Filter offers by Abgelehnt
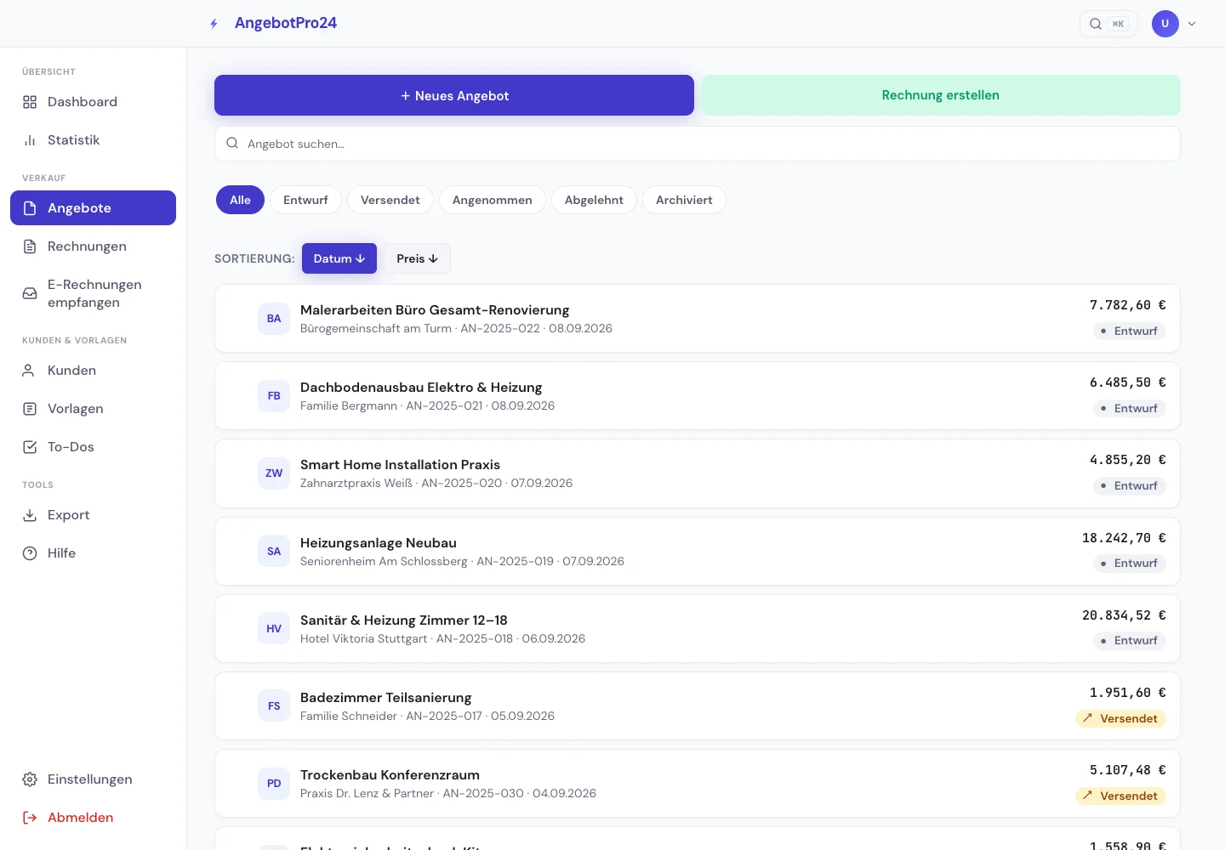 coord(594,200)
